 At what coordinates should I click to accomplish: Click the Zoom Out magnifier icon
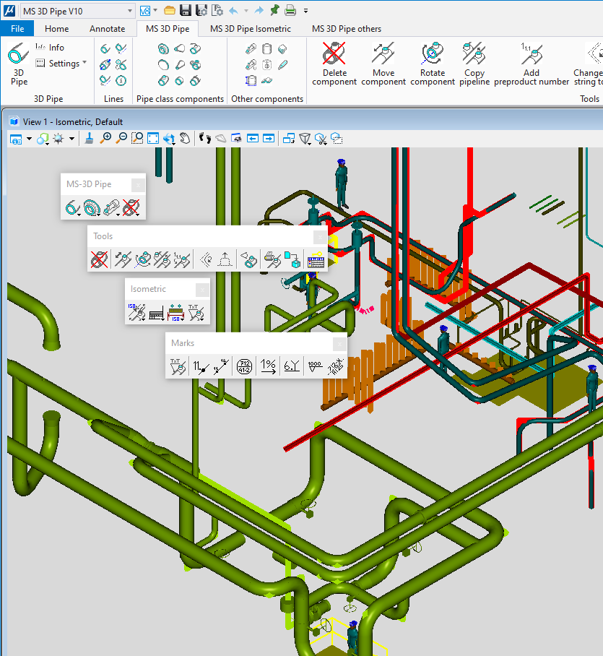coord(121,139)
